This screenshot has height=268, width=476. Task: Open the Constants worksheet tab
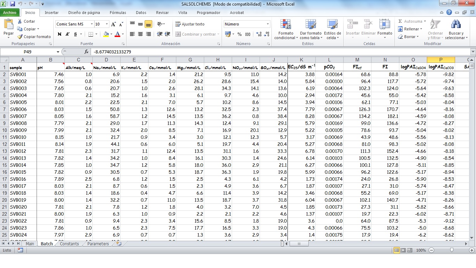(69, 244)
